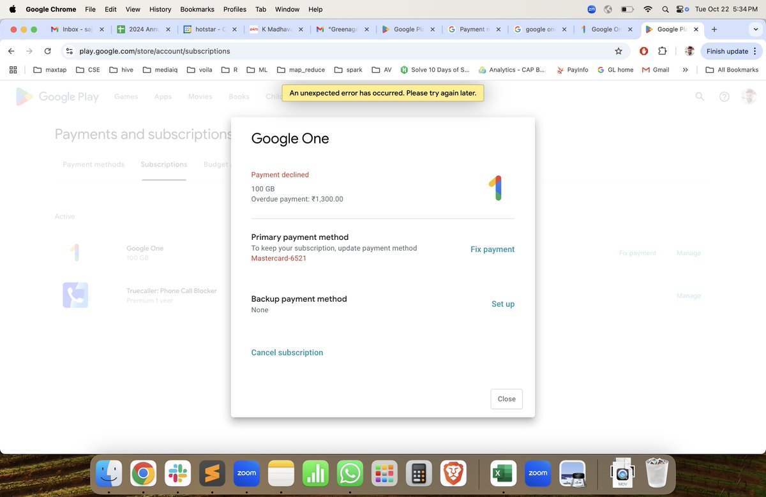Launch Numbers from the dock

point(315,473)
